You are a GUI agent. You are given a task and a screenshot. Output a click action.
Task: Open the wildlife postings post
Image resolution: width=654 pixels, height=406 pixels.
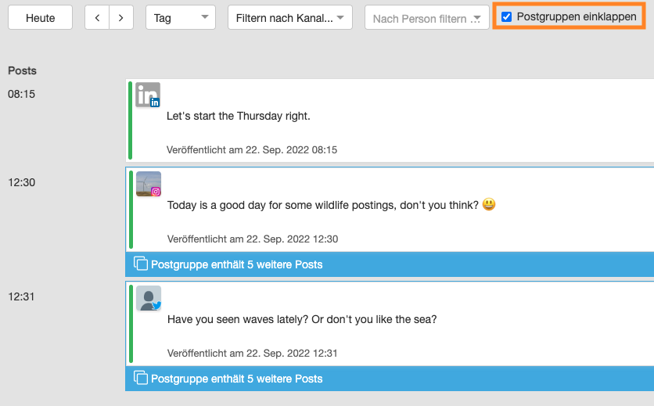(322, 205)
